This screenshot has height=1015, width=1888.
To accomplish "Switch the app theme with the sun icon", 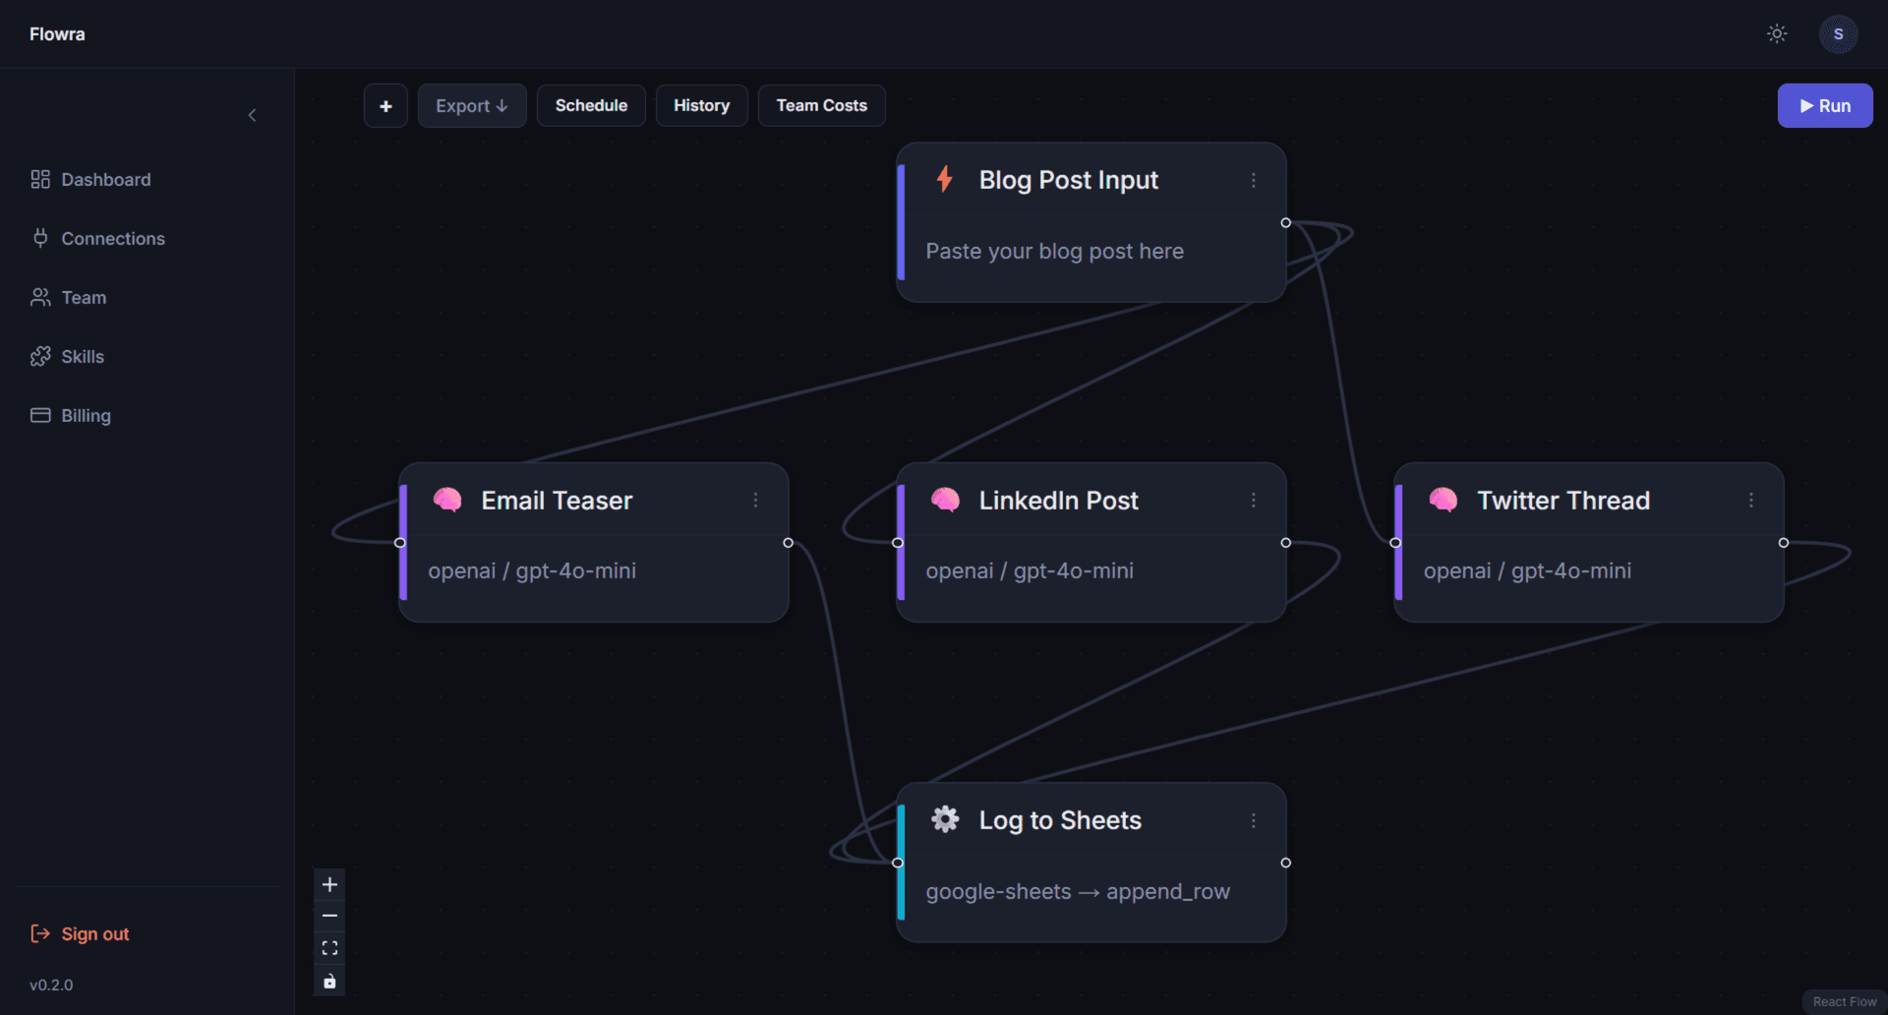I will (x=1777, y=33).
